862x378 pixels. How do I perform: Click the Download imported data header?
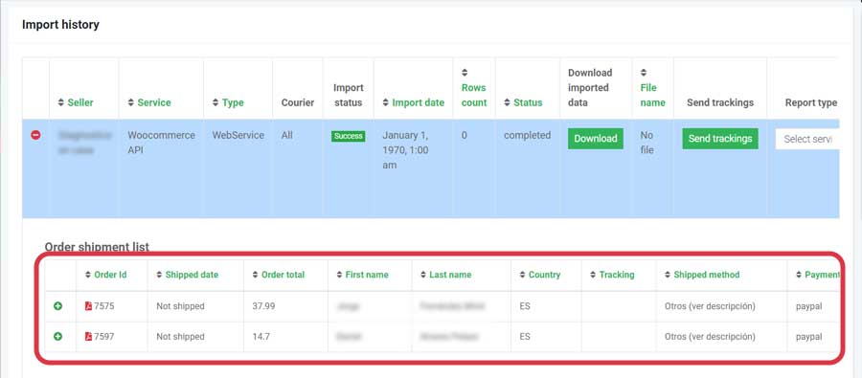[x=590, y=87]
